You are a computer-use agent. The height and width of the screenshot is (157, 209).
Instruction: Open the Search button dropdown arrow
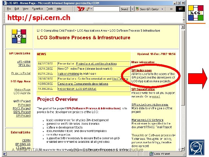132,9
